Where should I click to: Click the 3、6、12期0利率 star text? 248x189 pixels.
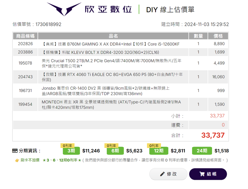62,160
